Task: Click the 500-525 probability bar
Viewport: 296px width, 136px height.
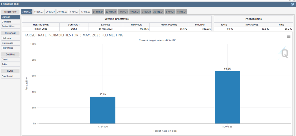Action: [227, 97]
